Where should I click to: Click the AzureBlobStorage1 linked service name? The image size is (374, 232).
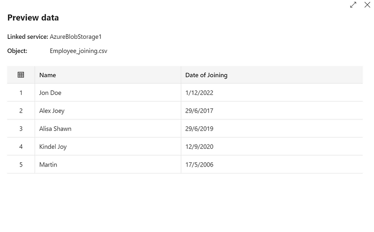pyautogui.click(x=76, y=37)
